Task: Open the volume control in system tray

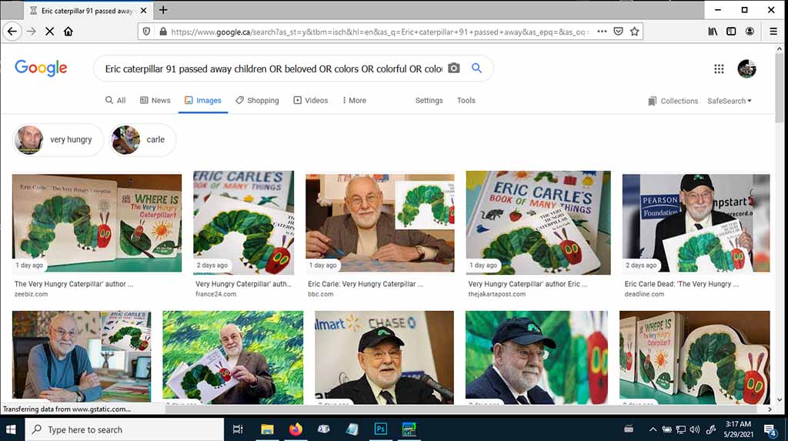Action: click(x=695, y=429)
